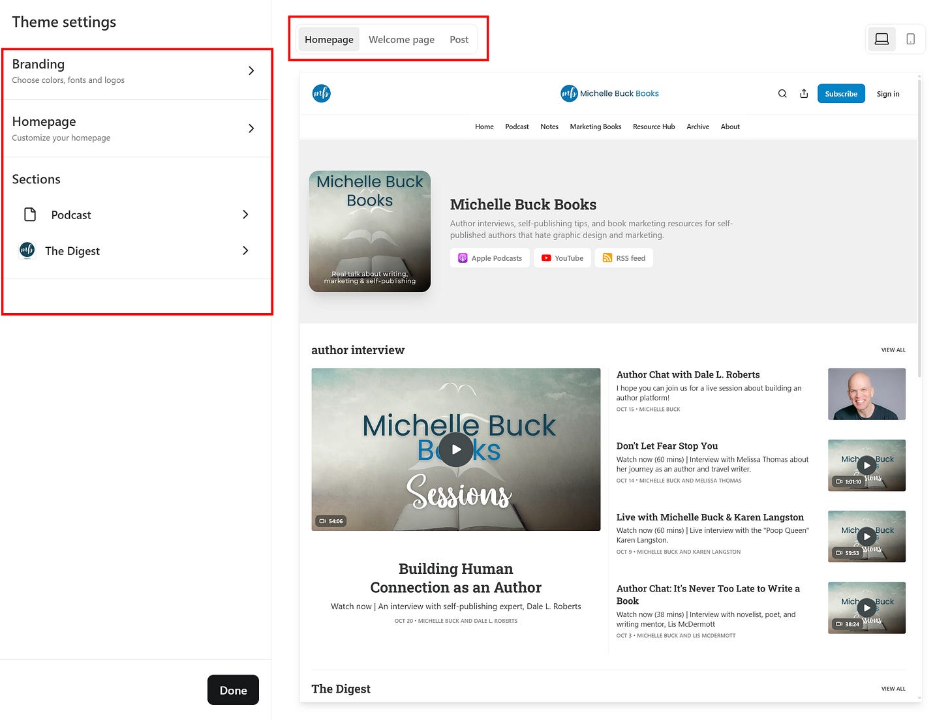
Task: Open the search in the site preview header
Action: (x=782, y=93)
